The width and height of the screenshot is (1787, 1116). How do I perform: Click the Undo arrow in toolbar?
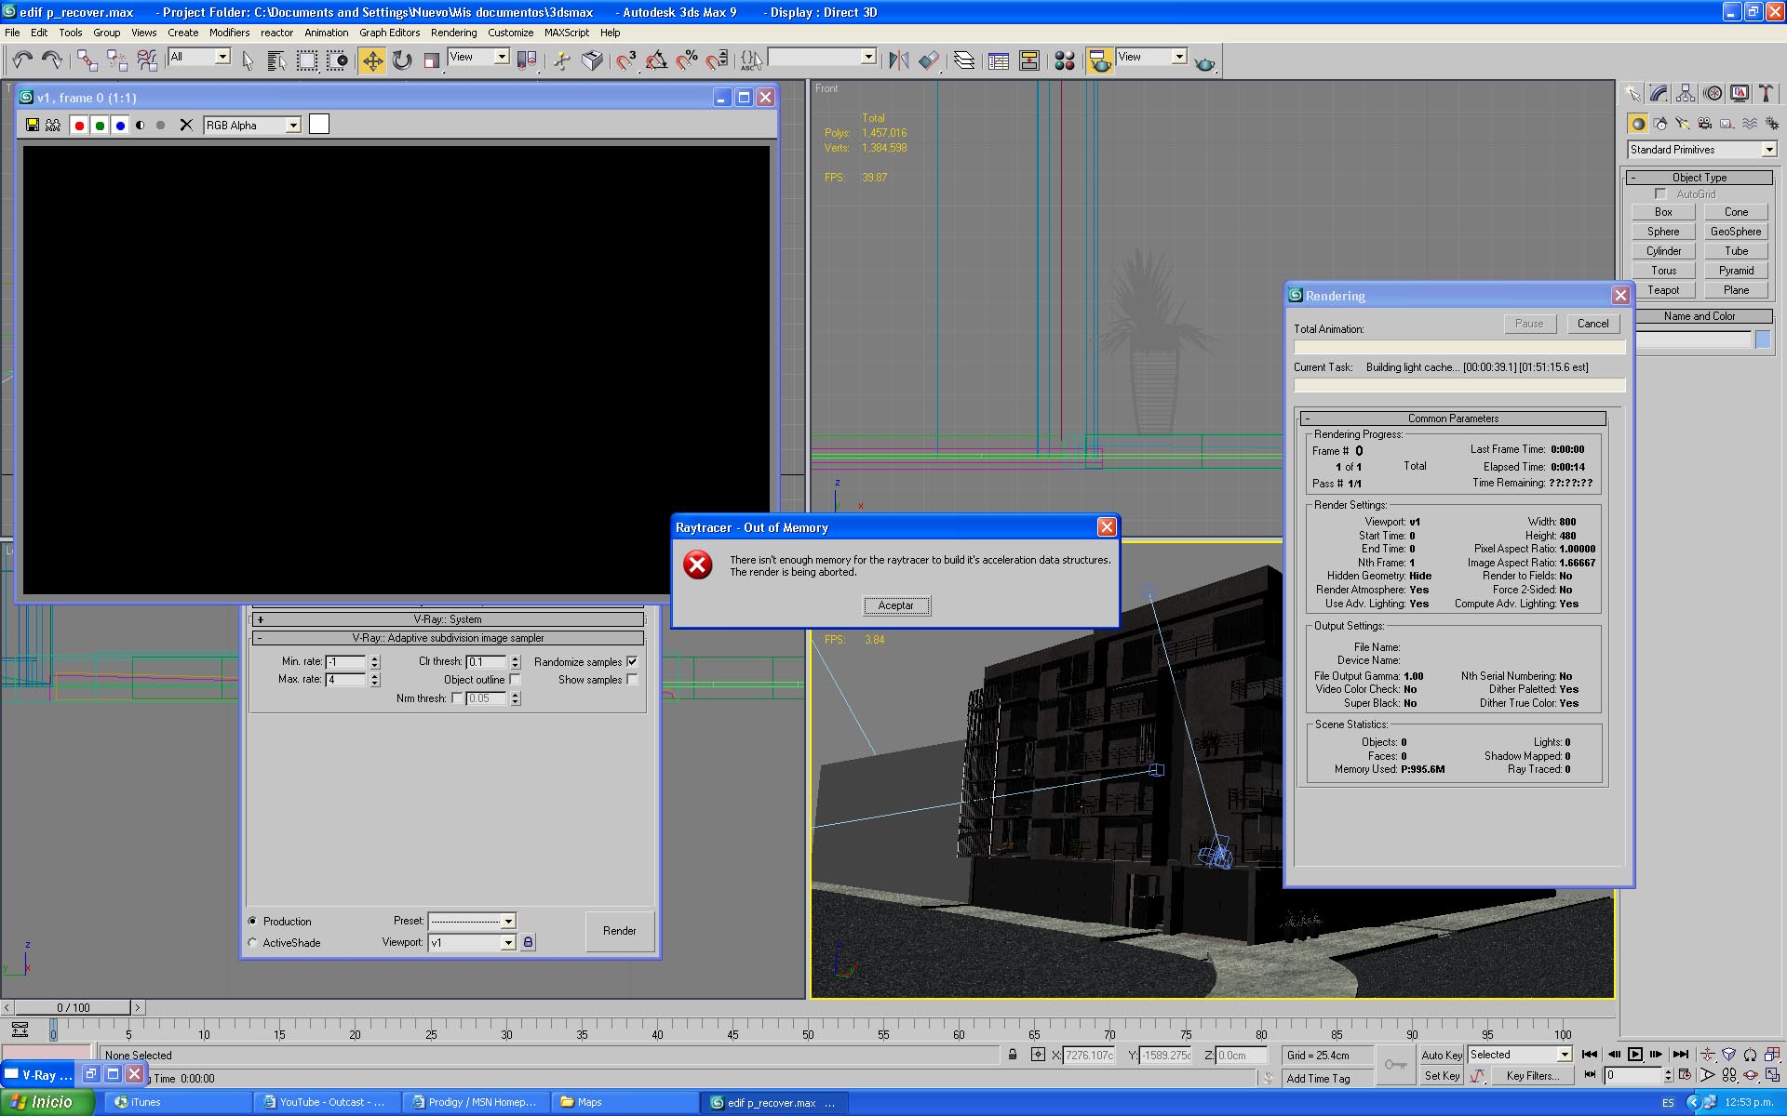22,61
